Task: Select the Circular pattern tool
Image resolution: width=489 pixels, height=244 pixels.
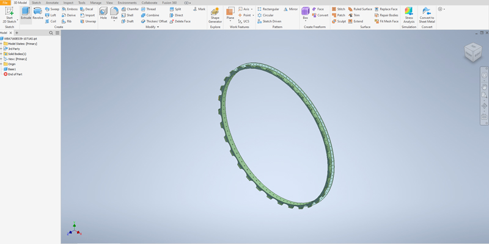Action: tap(265, 15)
